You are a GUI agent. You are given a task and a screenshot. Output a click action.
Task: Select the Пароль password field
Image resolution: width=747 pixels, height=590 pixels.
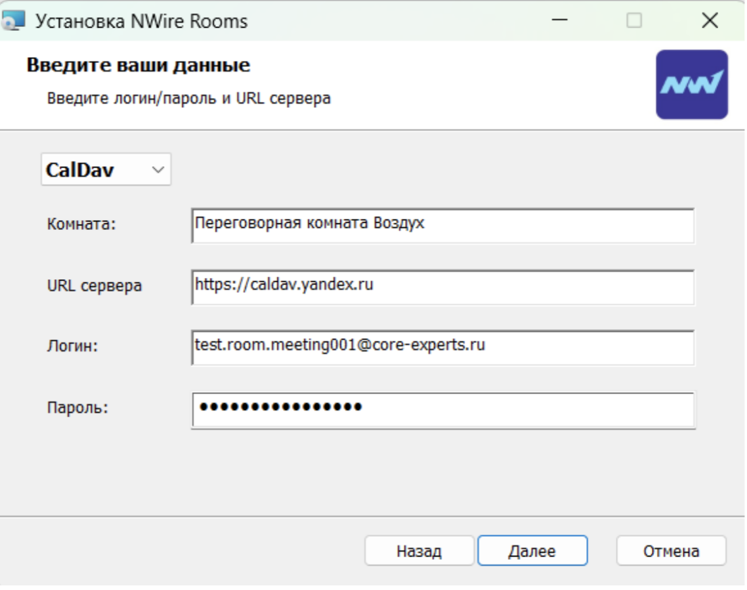(x=442, y=409)
